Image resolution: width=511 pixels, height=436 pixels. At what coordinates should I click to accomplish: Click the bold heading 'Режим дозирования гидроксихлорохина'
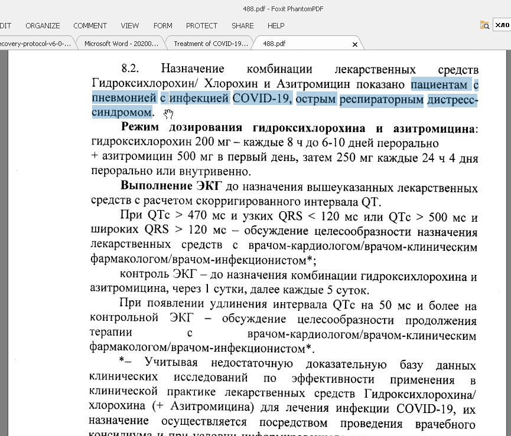[243, 127]
